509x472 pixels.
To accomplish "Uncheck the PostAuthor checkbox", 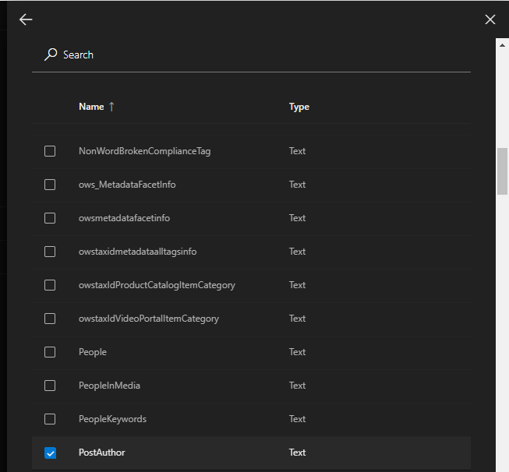I will click(x=50, y=453).
